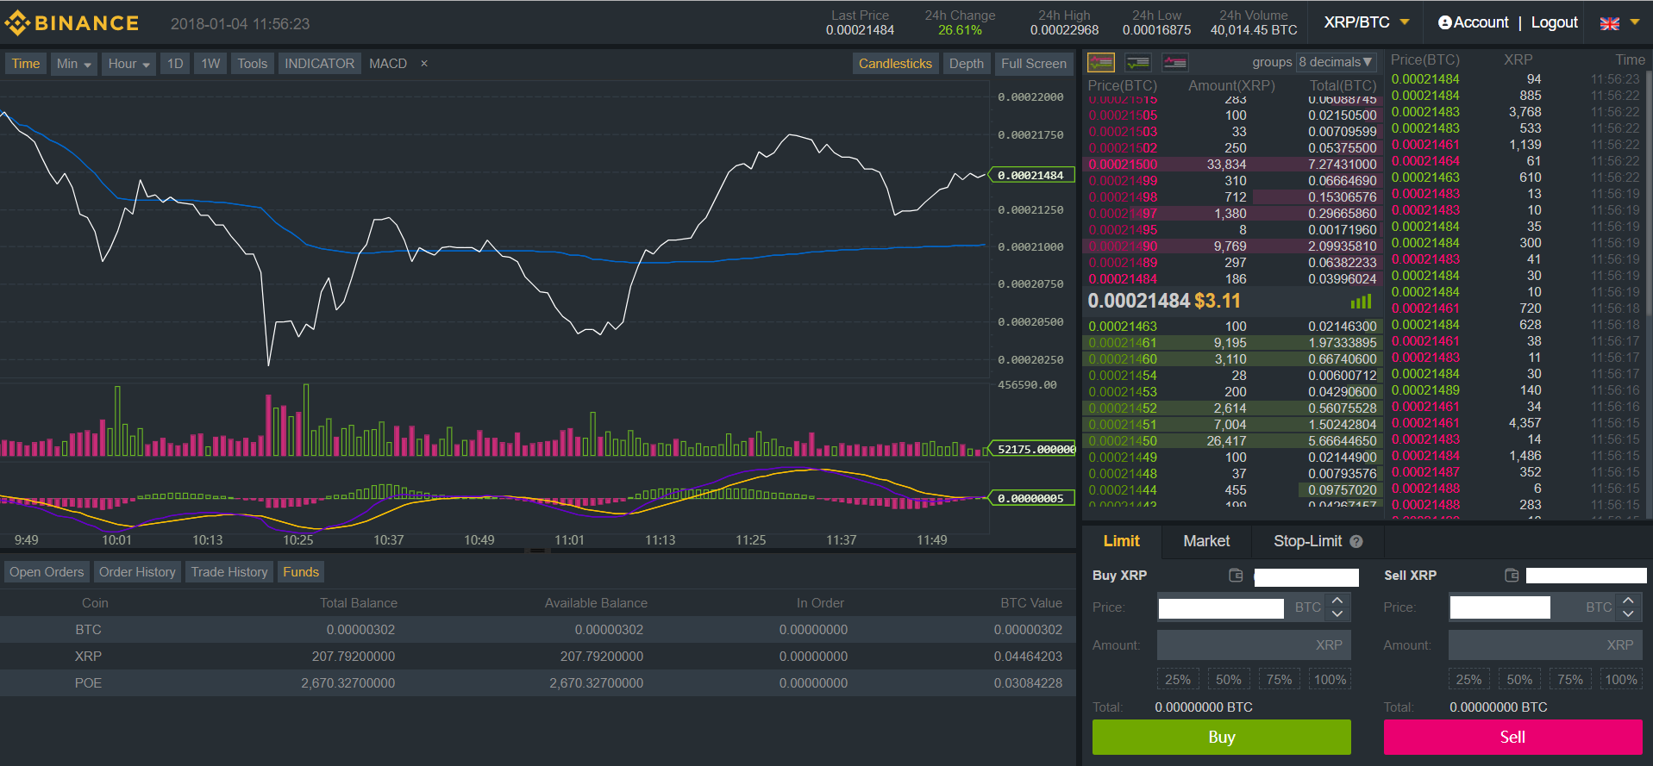Decrease sell price with down arrow

tap(1628, 613)
